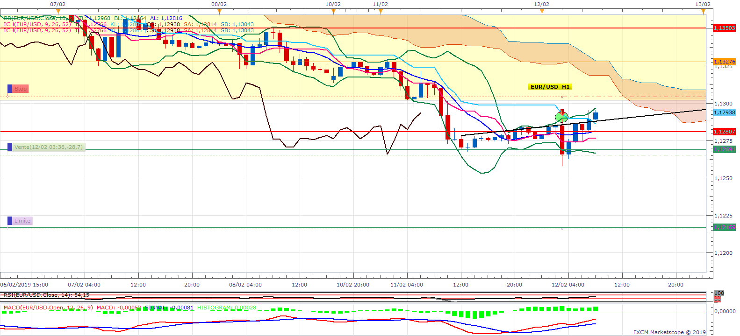Click the 10/02 20:00 time axis label

click(x=353, y=285)
